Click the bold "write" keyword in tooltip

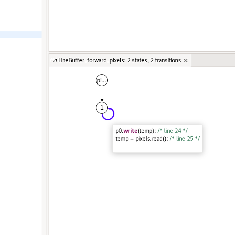click(x=130, y=130)
